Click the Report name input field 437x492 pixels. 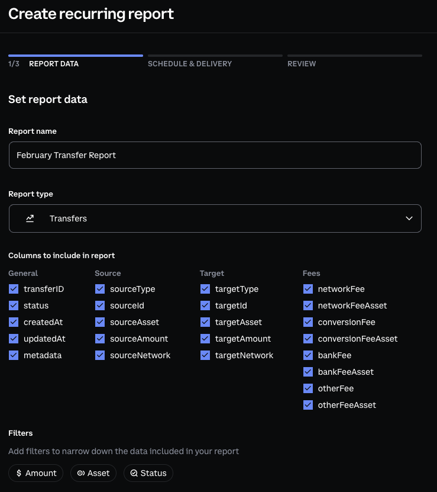click(x=215, y=155)
